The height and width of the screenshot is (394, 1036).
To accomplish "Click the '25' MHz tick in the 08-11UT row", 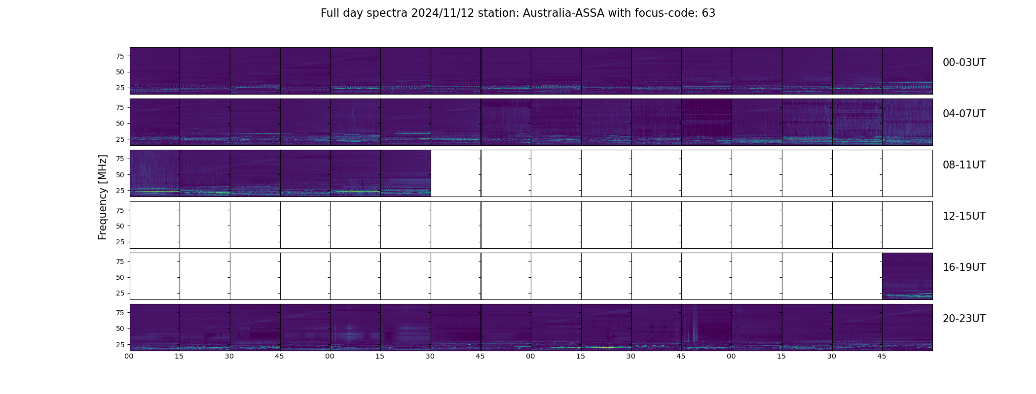I will 120,191.
